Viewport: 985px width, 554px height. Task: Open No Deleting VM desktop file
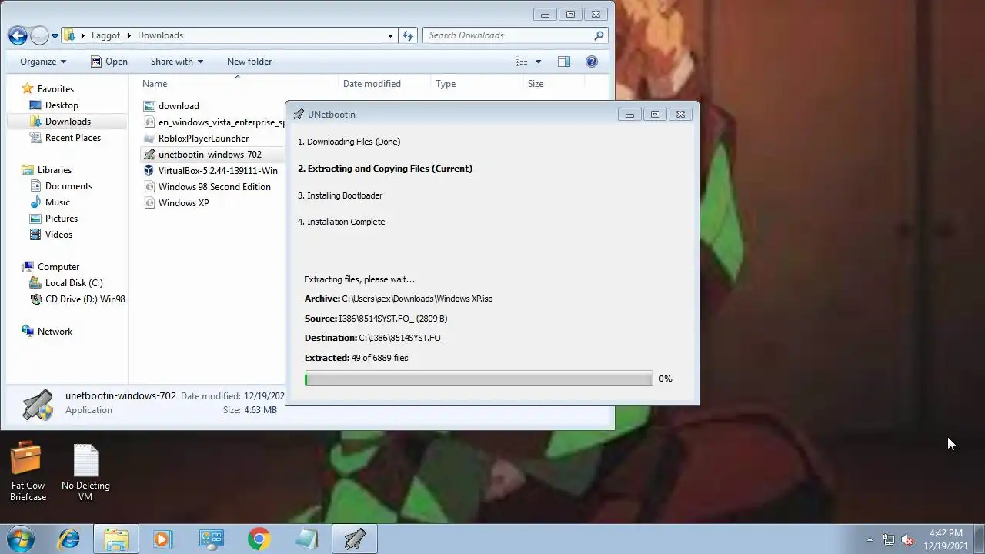coord(85,472)
